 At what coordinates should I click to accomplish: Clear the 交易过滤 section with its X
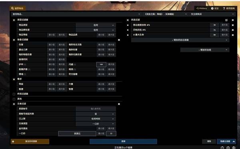click(119, 104)
